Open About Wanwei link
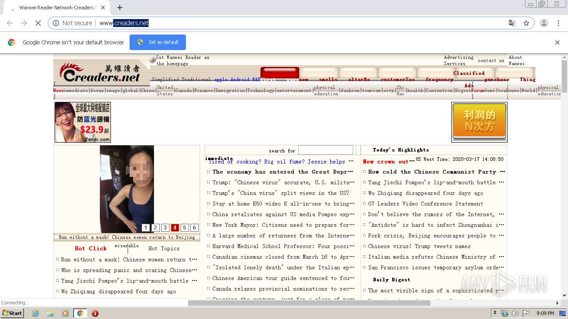The height and width of the screenshot is (319, 568). point(516,60)
